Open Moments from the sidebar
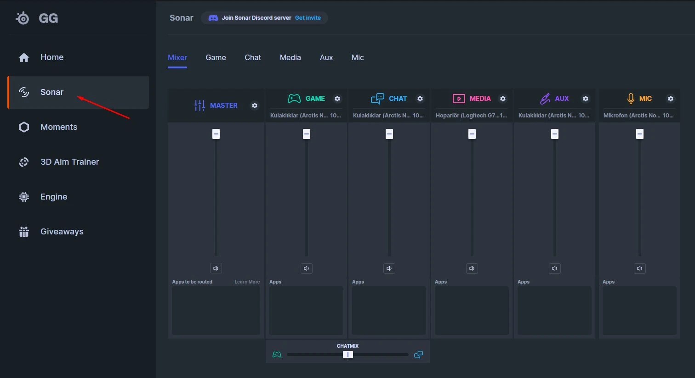695x378 pixels. point(78,127)
